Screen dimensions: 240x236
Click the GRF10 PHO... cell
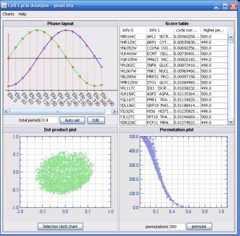pos(160,106)
